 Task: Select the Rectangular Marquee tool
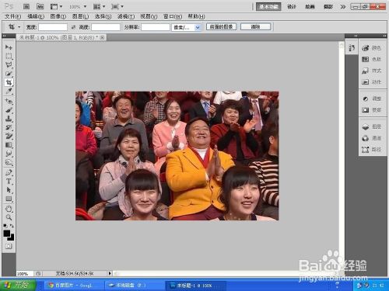click(9, 56)
